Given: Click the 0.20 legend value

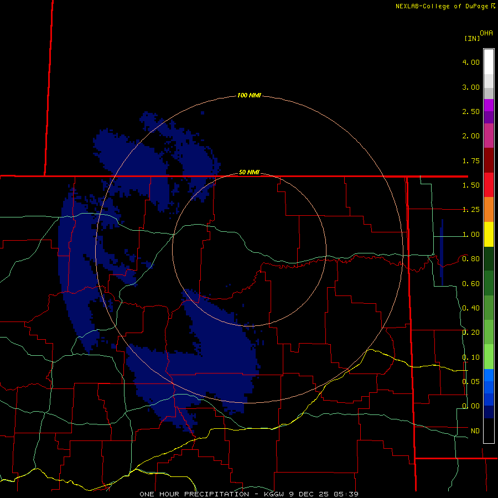Looking at the screenshot, I should coord(471,333).
